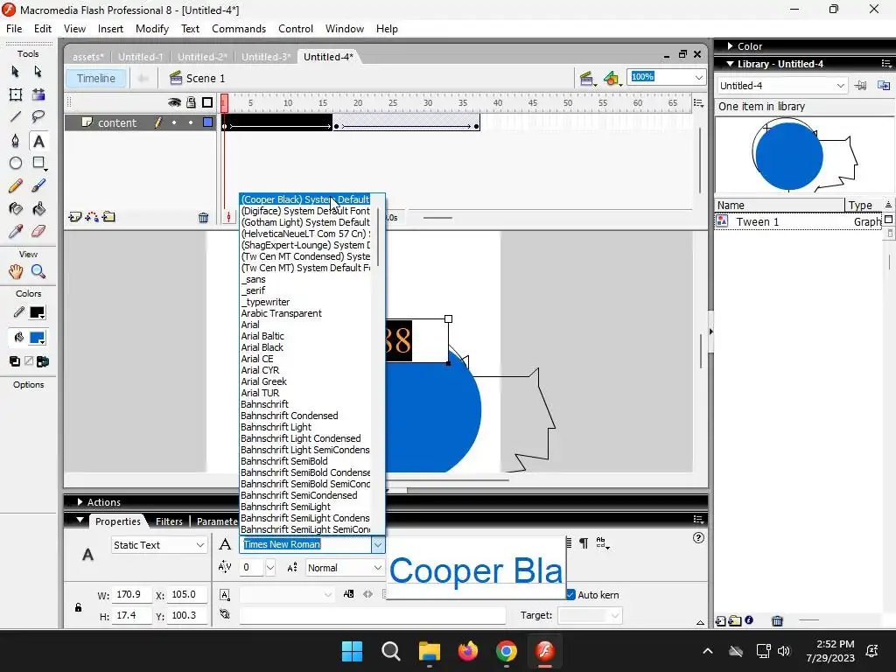
Task: Switch to the assets* document tab
Action: point(88,57)
